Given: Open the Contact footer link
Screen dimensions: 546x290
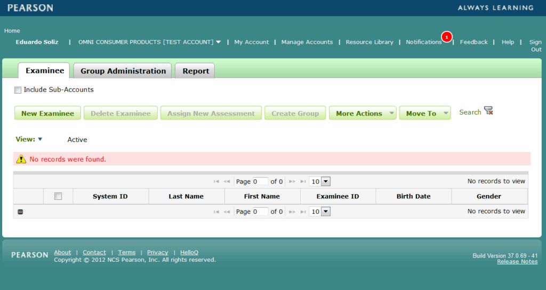Looking at the screenshot, I should tap(94, 252).
